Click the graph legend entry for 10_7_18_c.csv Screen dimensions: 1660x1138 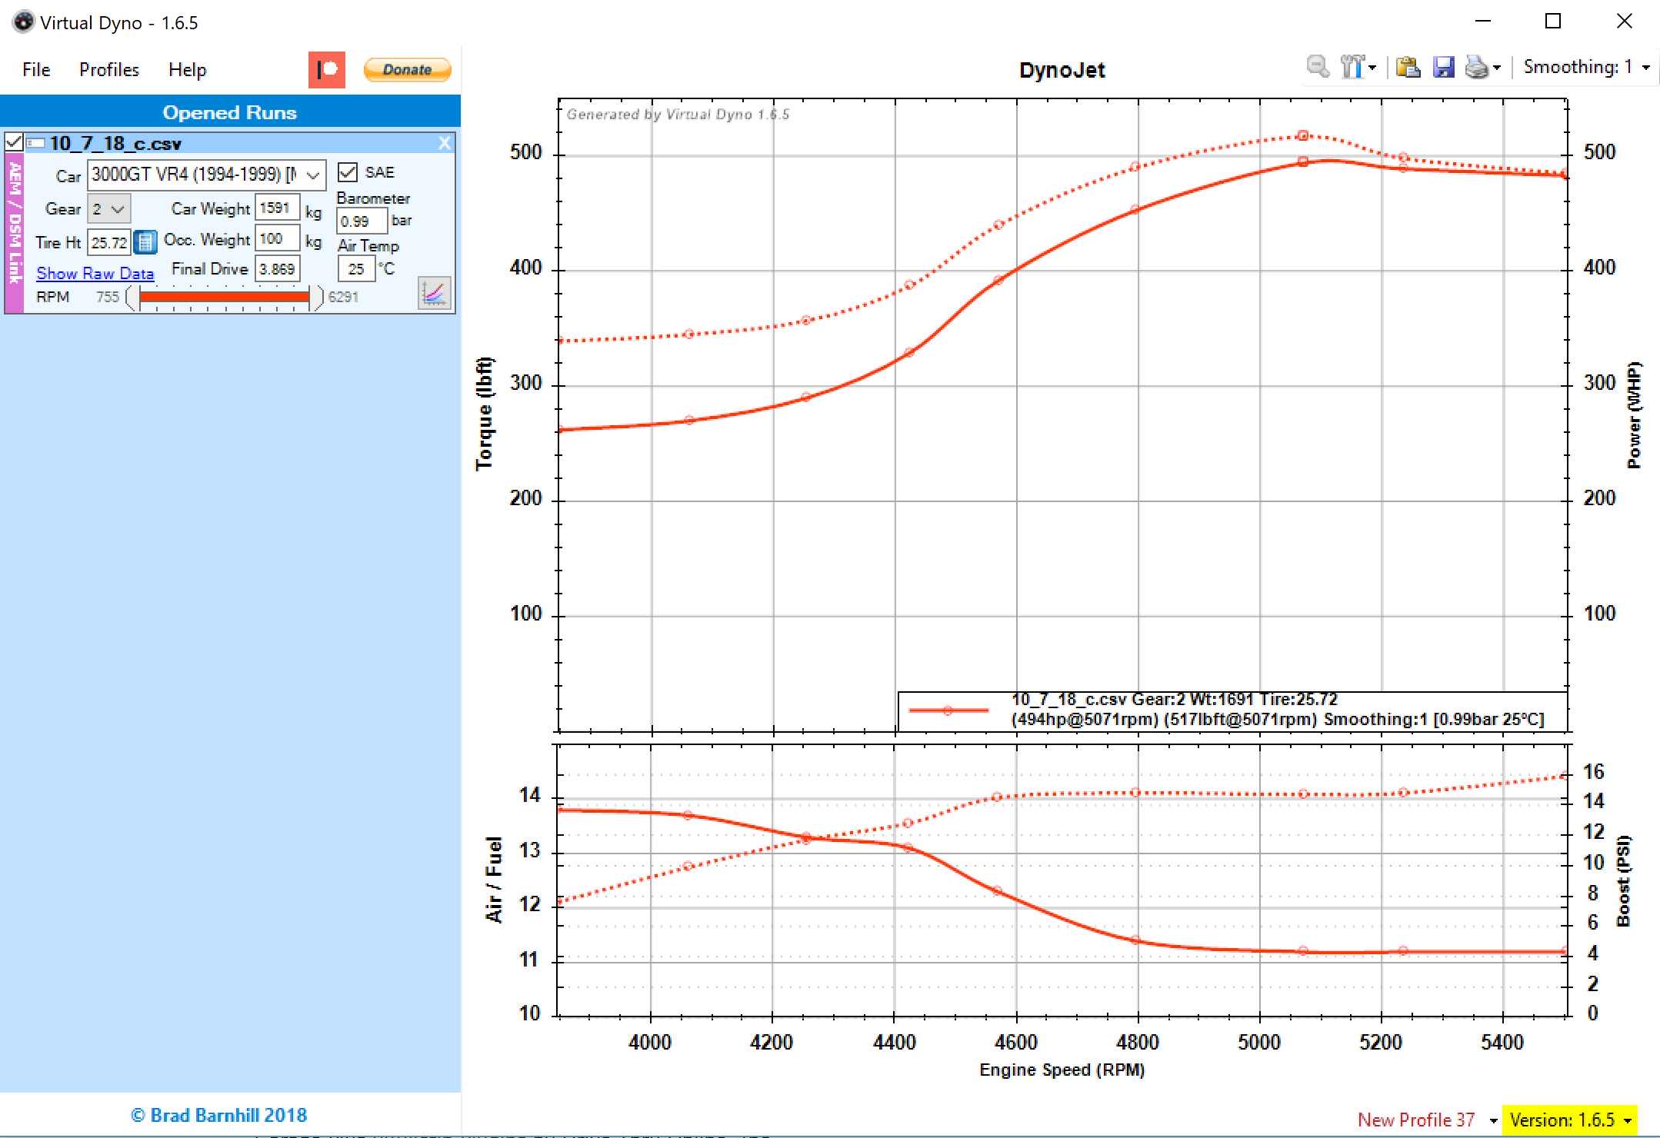coord(1233,710)
